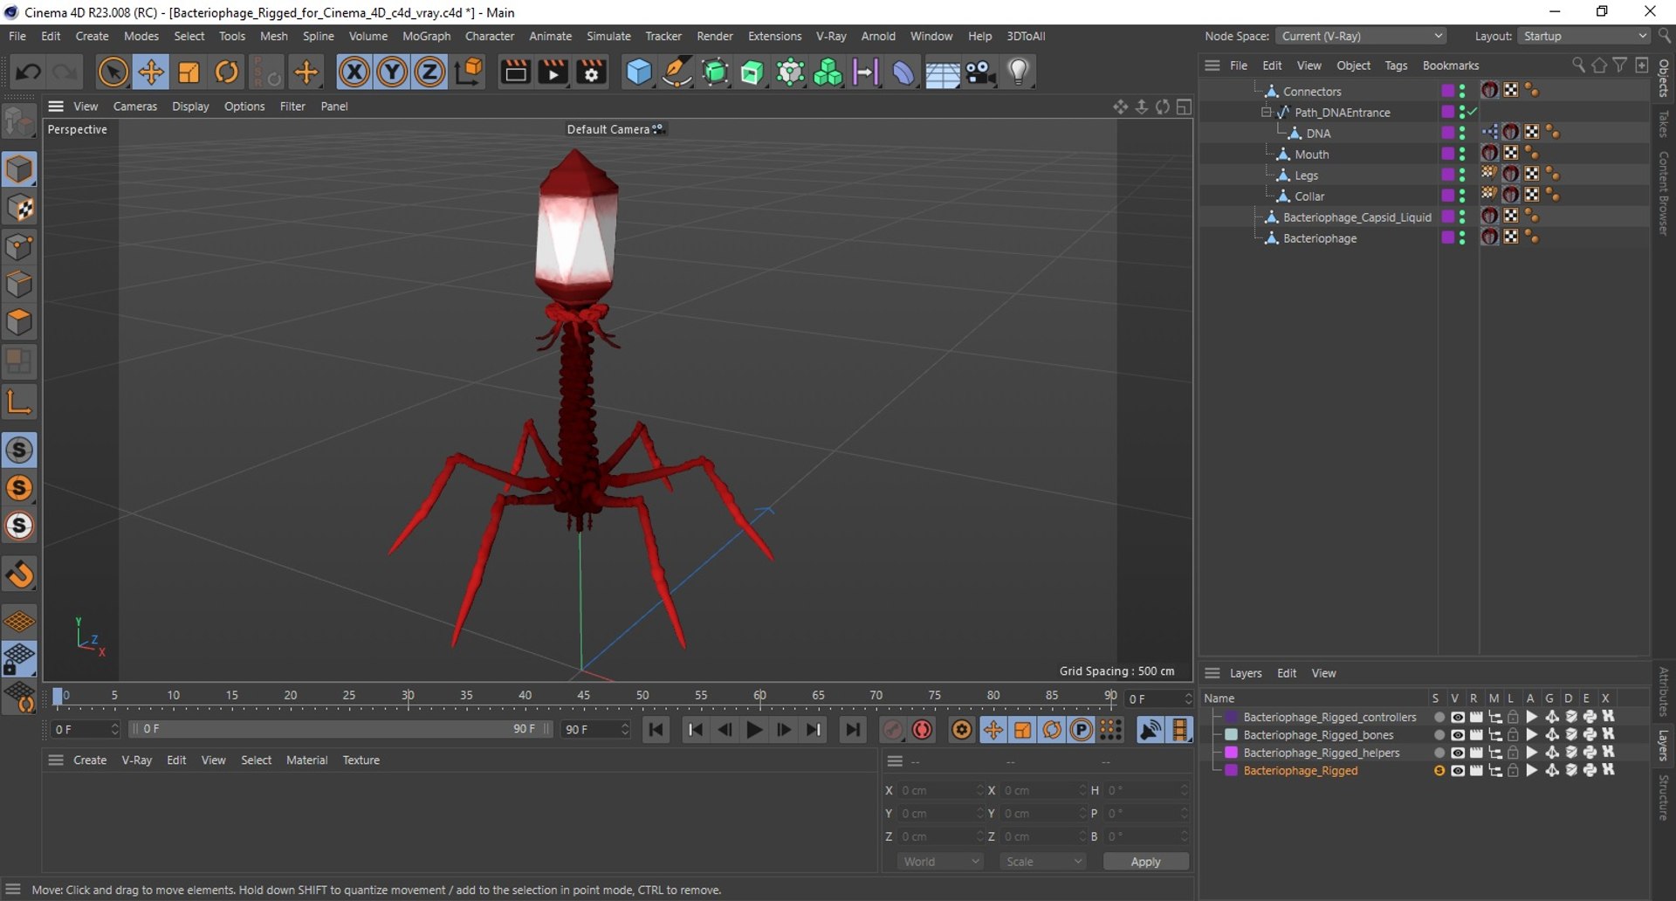Image resolution: width=1676 pixels, height=901 pixels.
Task: Enable autokeying red record button
Action: coord(922,730)
